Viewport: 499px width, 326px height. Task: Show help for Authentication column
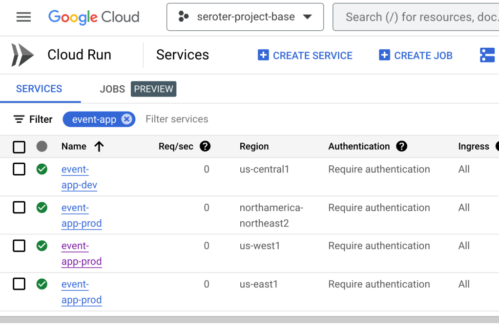point(401,147)
